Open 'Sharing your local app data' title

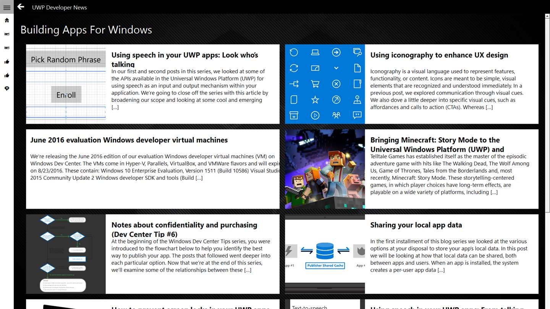click(416, 225)
